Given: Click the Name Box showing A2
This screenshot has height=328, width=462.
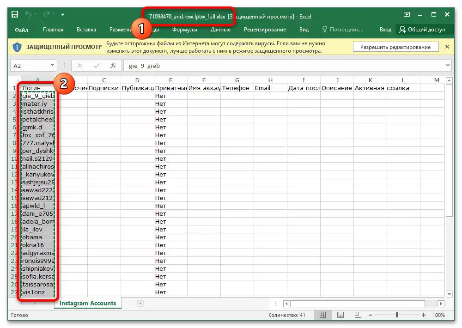Looking at the screenshot, I should 30,66.
